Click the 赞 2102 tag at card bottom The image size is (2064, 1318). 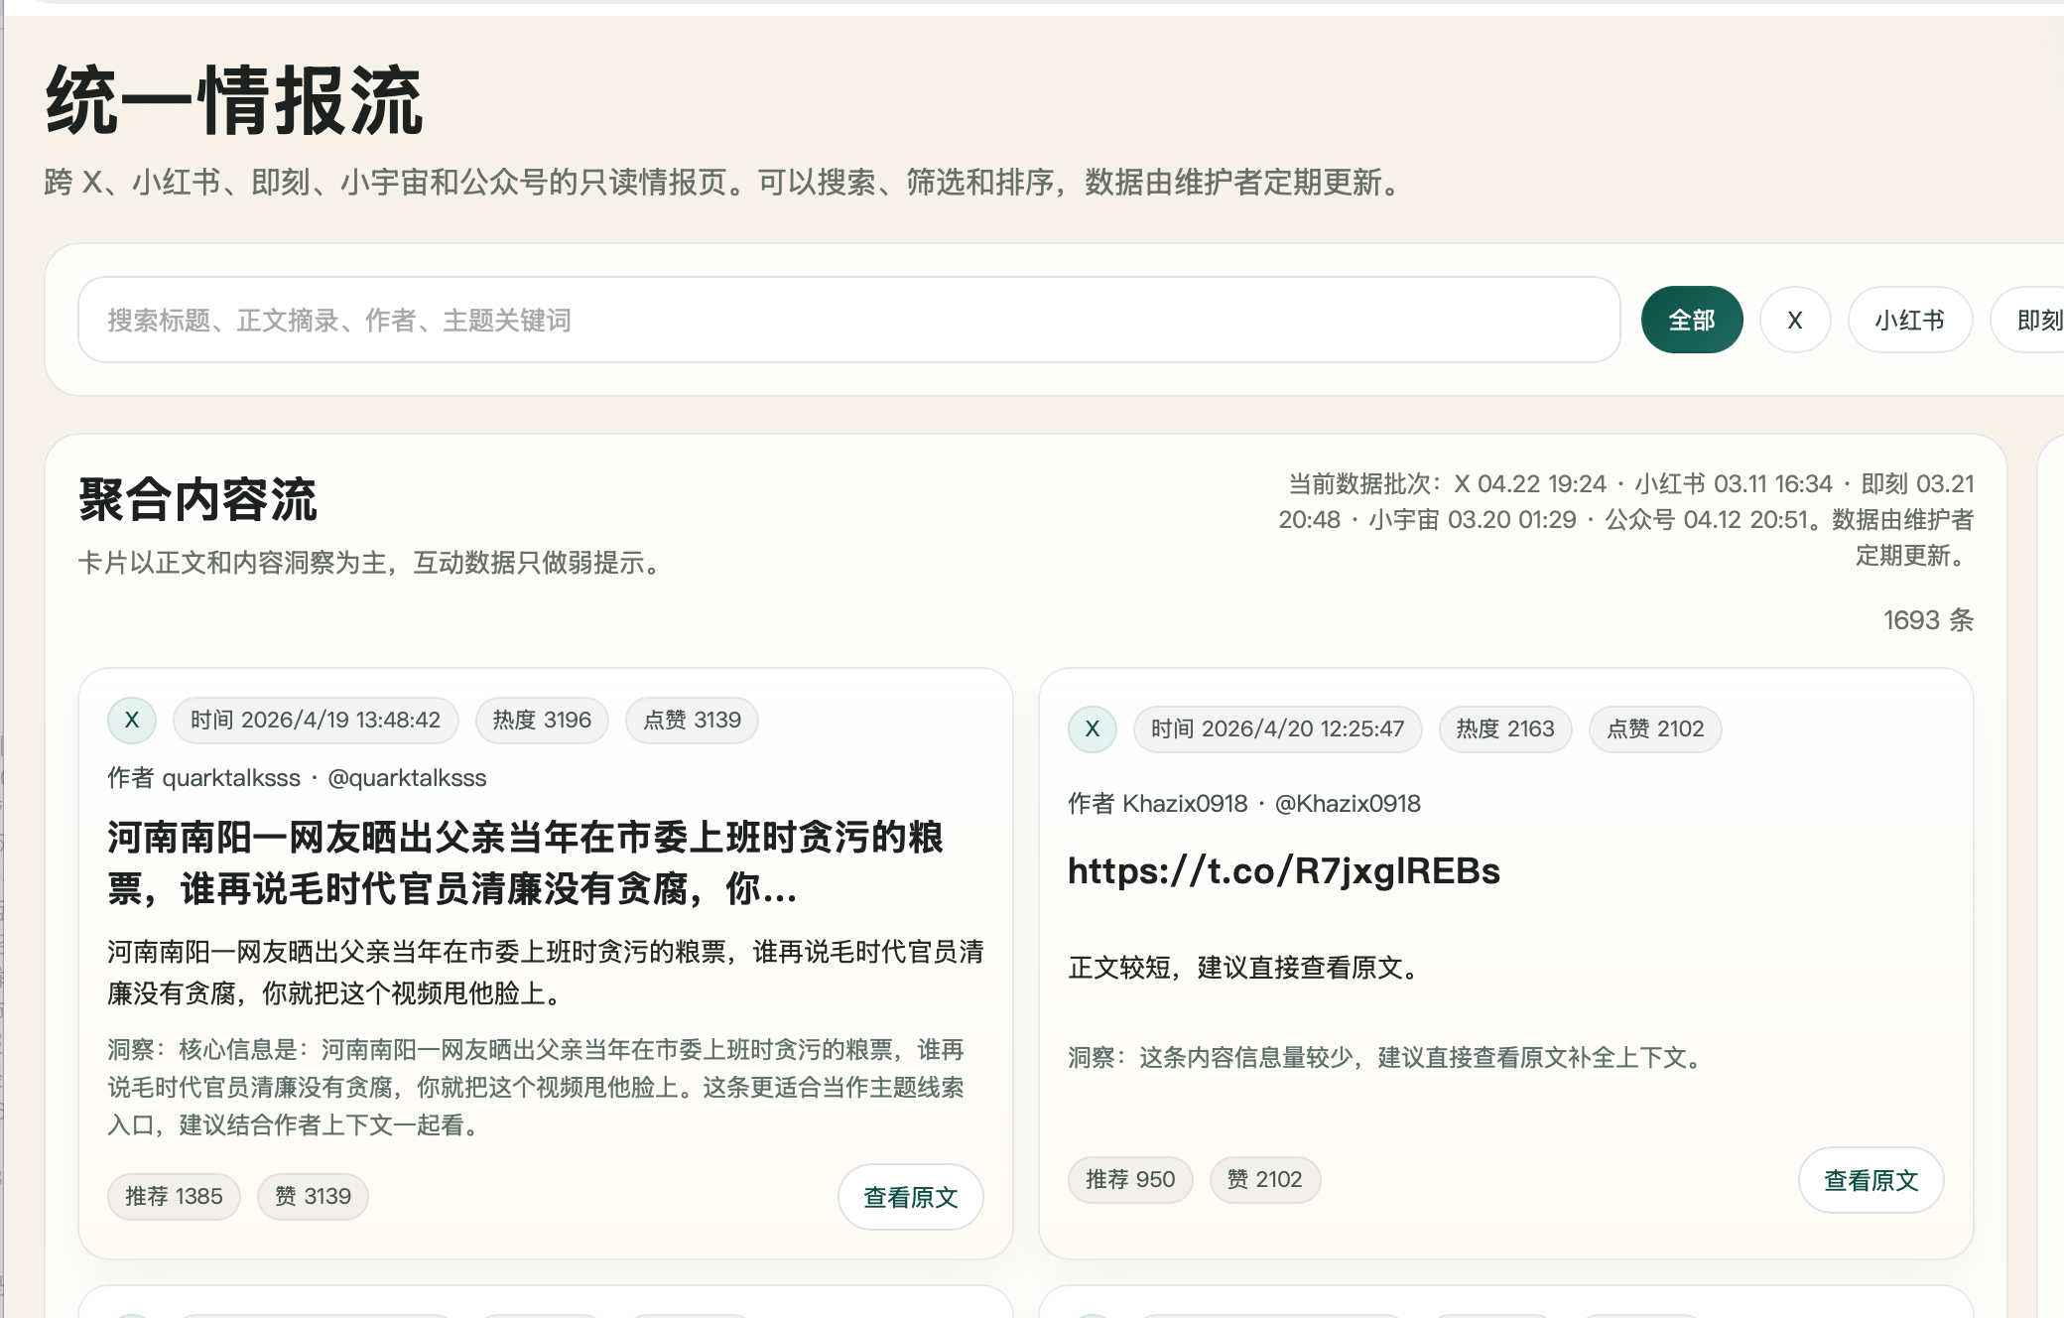click(x=1264, y=1180)
